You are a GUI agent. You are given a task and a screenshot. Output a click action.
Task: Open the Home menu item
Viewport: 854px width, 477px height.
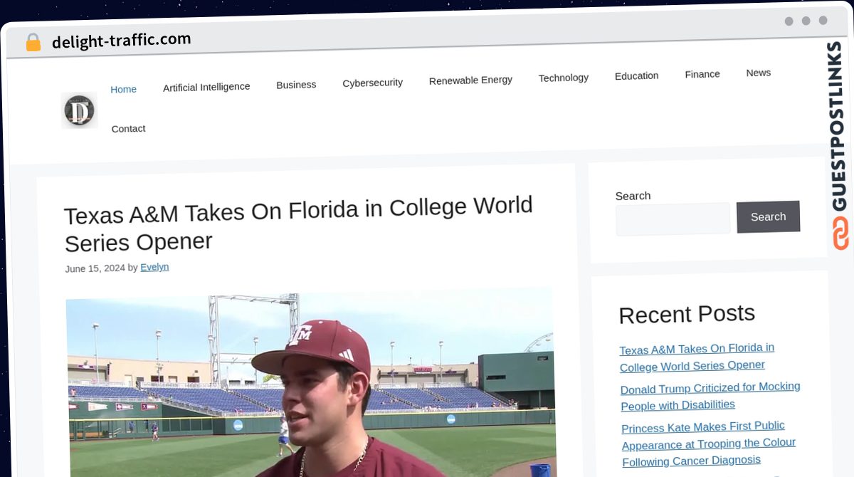coord(123,89)
